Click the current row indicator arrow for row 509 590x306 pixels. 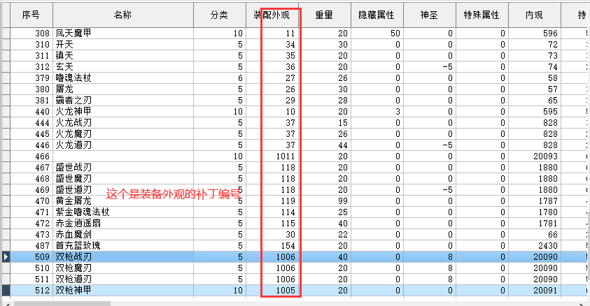coord(6,257)
